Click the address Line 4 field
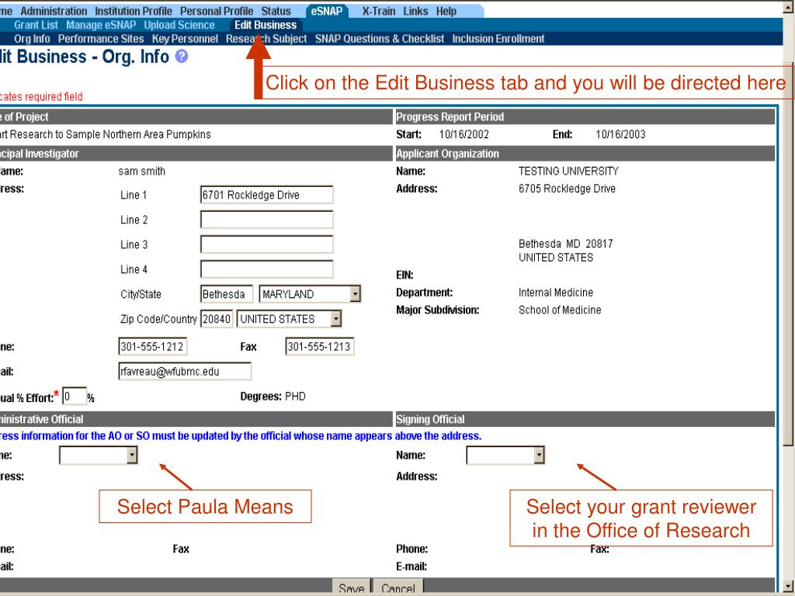The height and width of the screenshot is (596, 795). 267,269
